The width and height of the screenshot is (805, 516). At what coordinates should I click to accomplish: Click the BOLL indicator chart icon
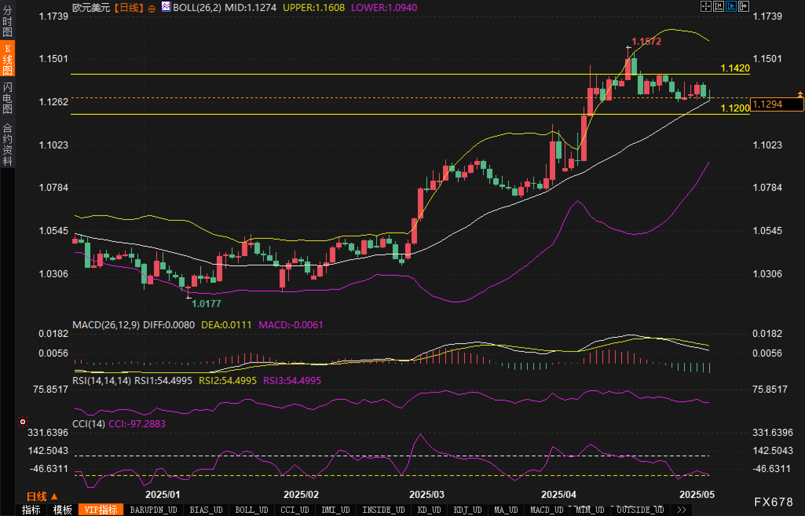[166, 7]
